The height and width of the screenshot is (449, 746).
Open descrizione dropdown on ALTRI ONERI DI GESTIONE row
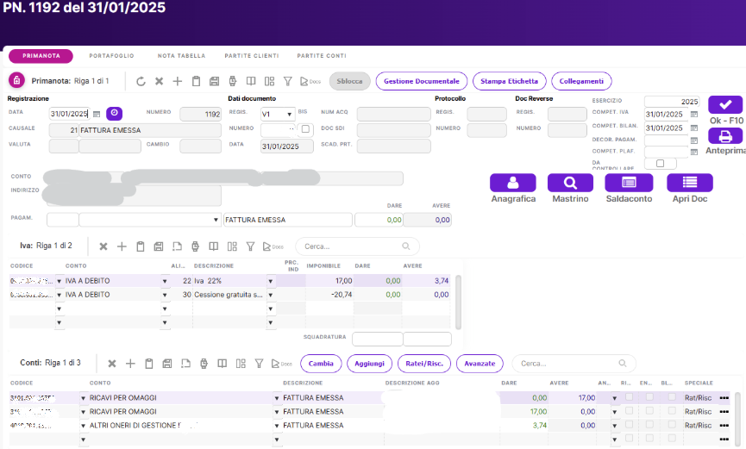(x=277, y=425)
